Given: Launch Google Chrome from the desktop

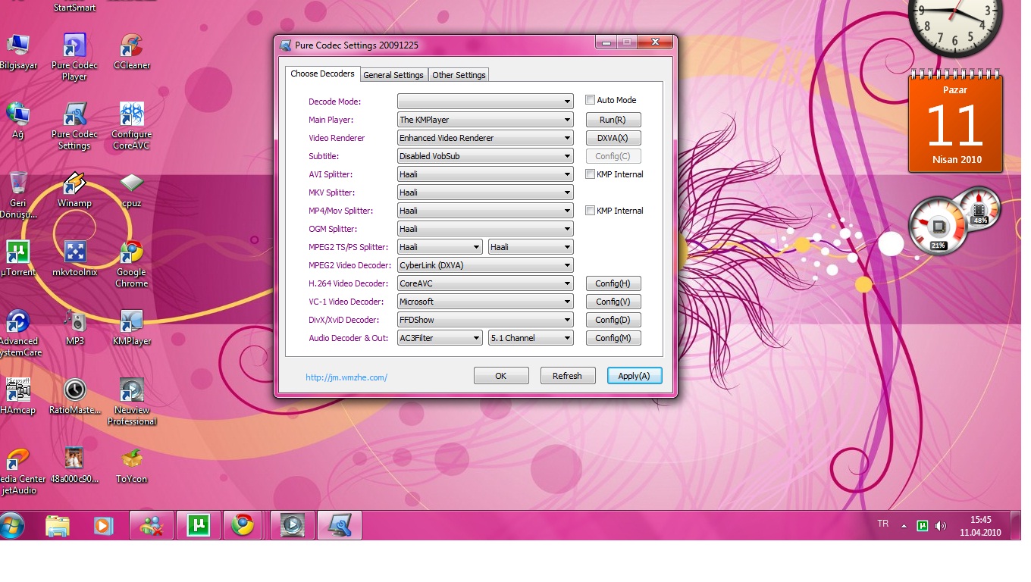Looking at the screenshot, I should click(x=132, y=264).
